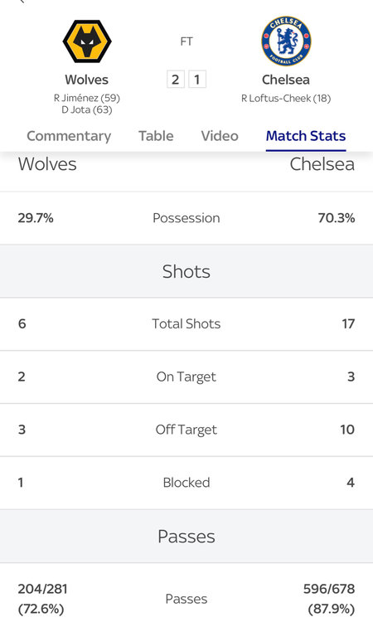The image size is (373, 622).
Task: Select the Match Stats tab
Action: (x=306, y=136)
